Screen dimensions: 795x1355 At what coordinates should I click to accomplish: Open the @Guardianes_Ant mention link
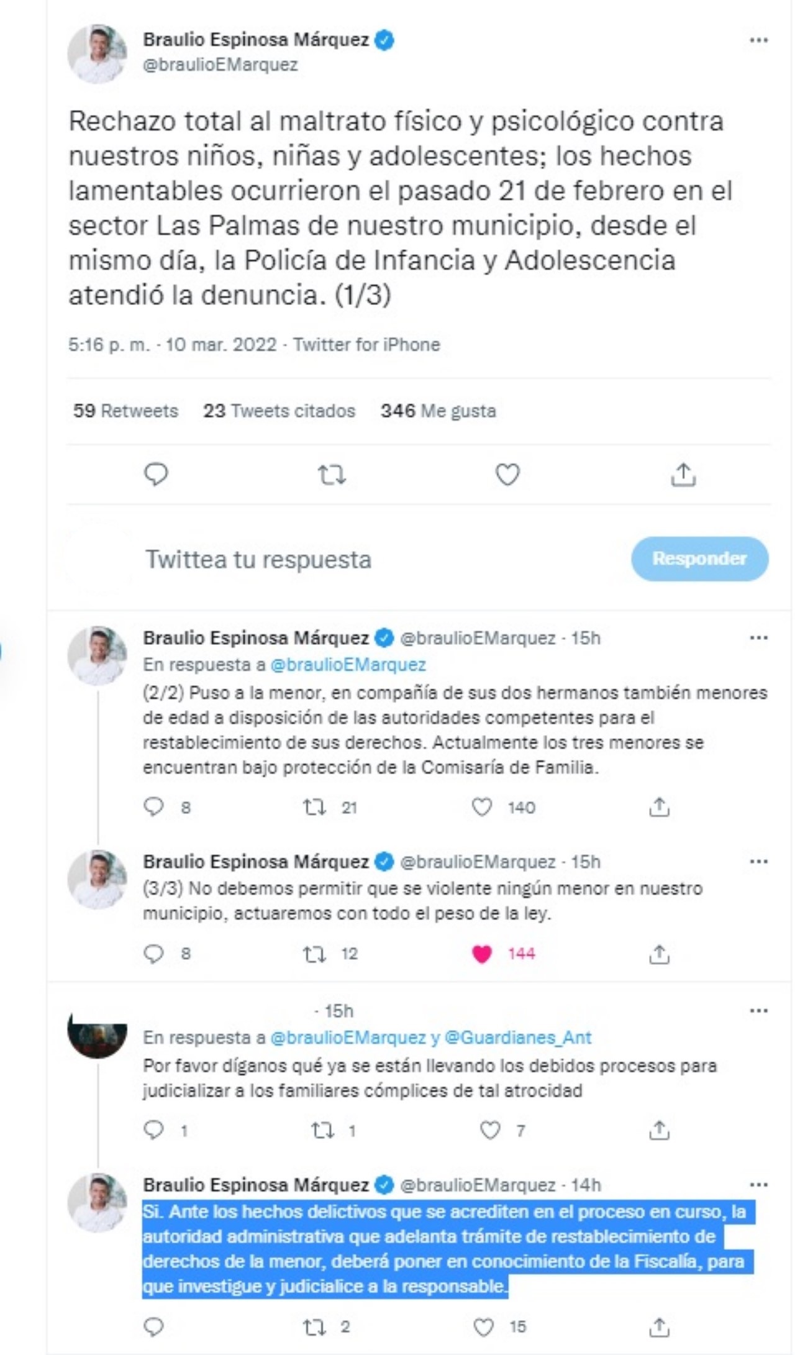(x=518, y=1038)
